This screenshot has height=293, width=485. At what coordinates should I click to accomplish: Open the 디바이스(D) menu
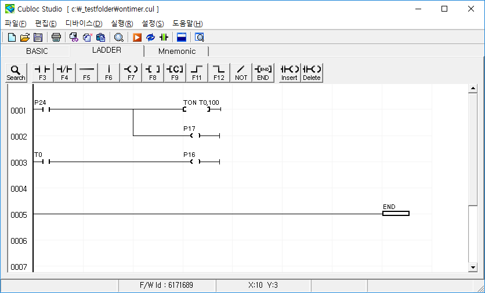[x=84, y=23]
